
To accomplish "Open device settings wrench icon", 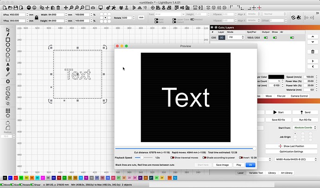I will pos(114,8).
